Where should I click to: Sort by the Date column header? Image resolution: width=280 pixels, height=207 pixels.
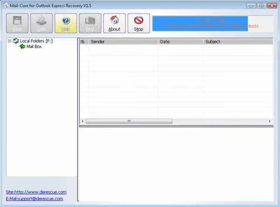tap(181, 42)
